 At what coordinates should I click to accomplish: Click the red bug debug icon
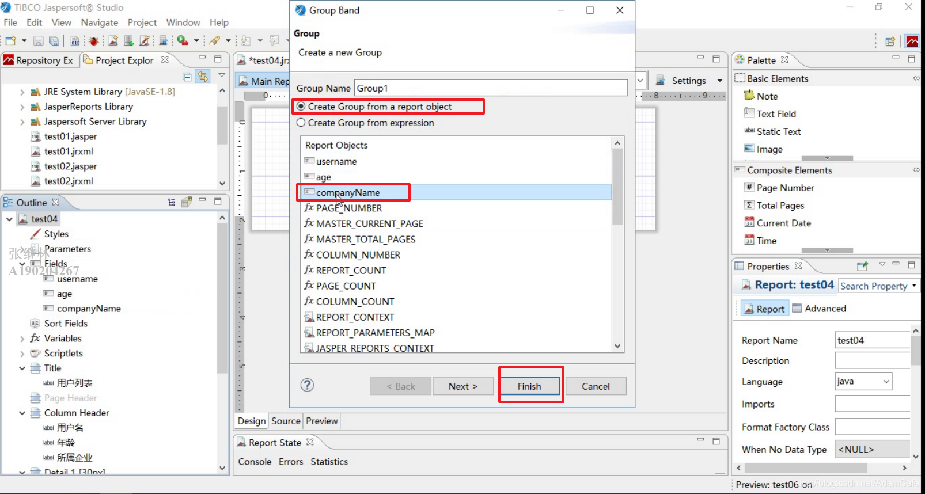94,41
